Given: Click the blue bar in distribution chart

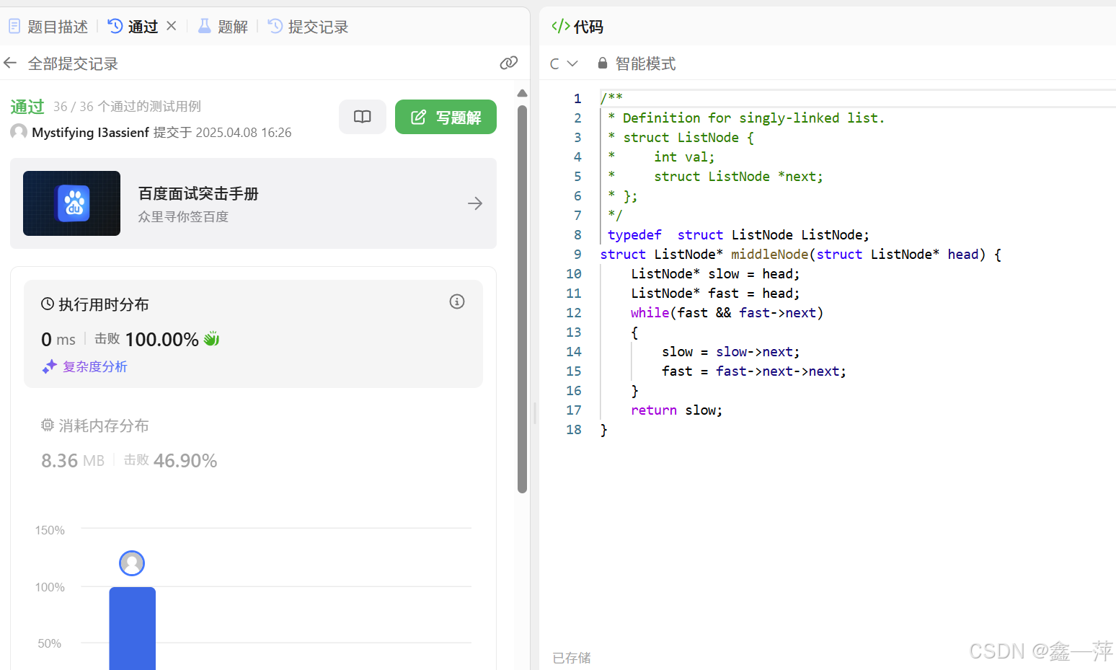Looking at the screenshot, I should (133, 628).
